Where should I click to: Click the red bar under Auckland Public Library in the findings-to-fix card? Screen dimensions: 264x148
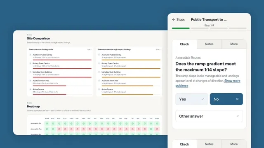pyautogui.click(x=62, y=60)
